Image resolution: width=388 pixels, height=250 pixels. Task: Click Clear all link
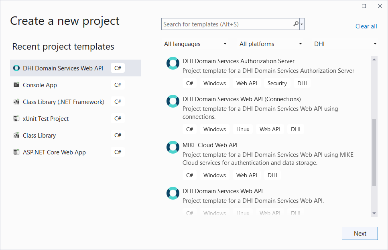pyautogui.click(x=366, y=26)
